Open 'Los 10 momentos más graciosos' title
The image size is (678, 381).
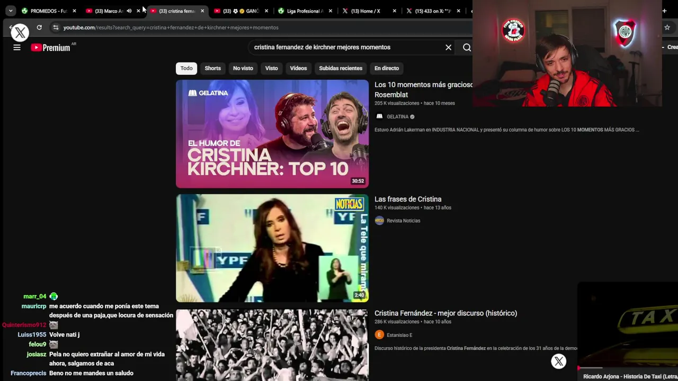(423, 89)
